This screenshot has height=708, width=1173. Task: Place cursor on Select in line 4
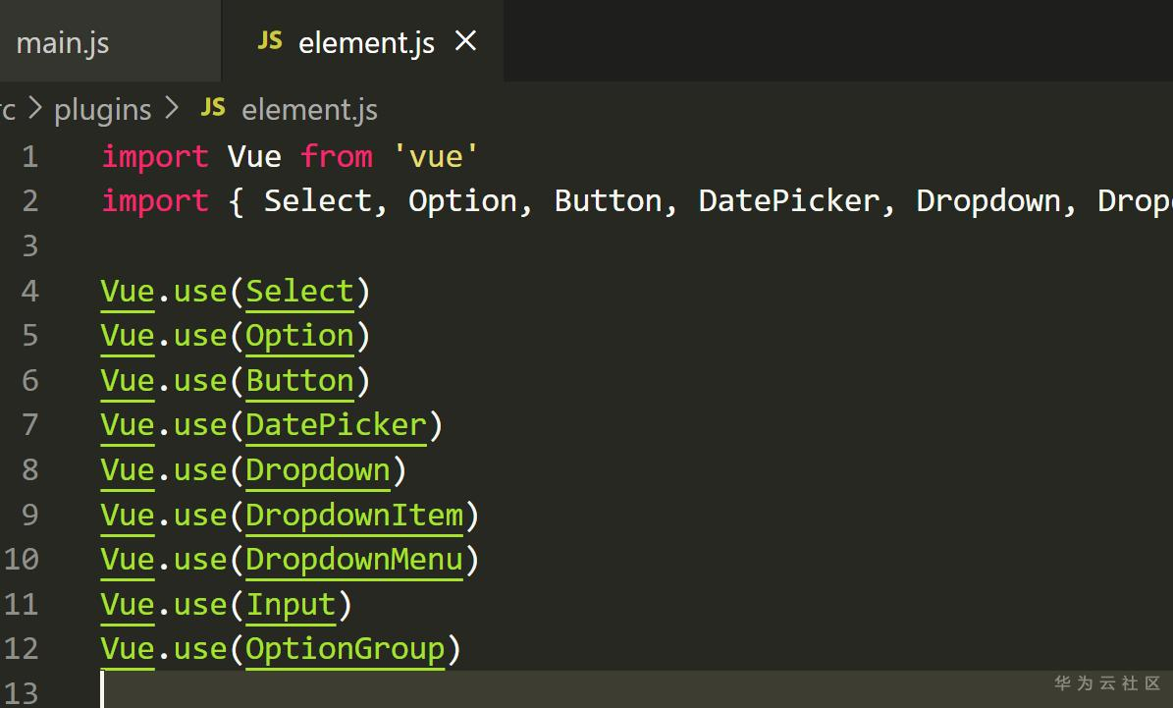(x=299, y=292)
